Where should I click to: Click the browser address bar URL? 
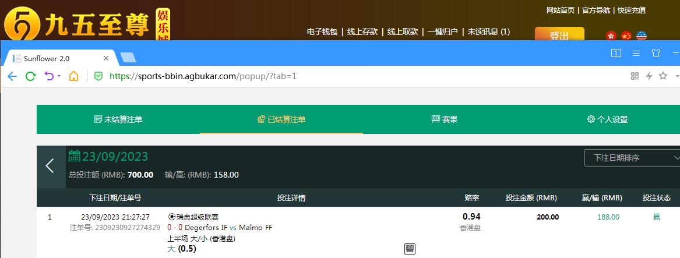[203, 76]
